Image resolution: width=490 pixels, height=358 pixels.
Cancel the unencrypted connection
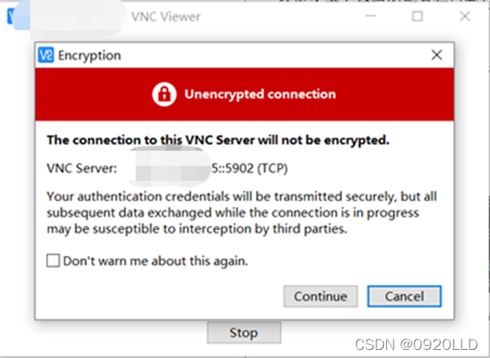(404, 296)
